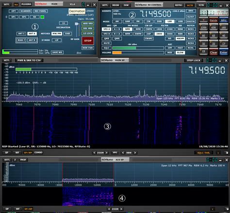
Task: Select the 2200 Hz filter width
Action: point(170,29)
